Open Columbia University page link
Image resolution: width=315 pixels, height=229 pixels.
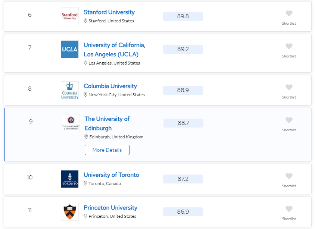click(x=110, y=86)
